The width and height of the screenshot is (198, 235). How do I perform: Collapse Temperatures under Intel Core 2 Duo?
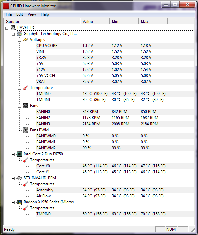click(x=19, y=160)
